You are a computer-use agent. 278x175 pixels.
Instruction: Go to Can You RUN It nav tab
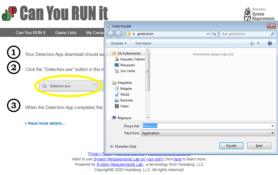coord(30,33)
